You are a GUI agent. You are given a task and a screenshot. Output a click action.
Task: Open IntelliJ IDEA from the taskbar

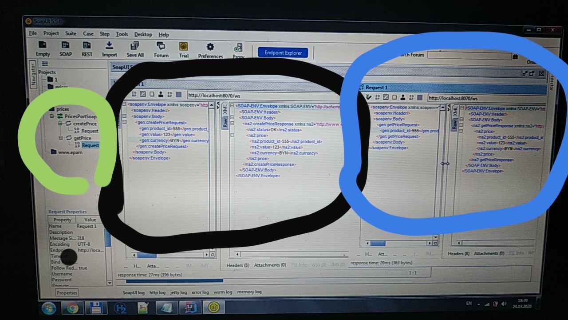click(190, 308)
